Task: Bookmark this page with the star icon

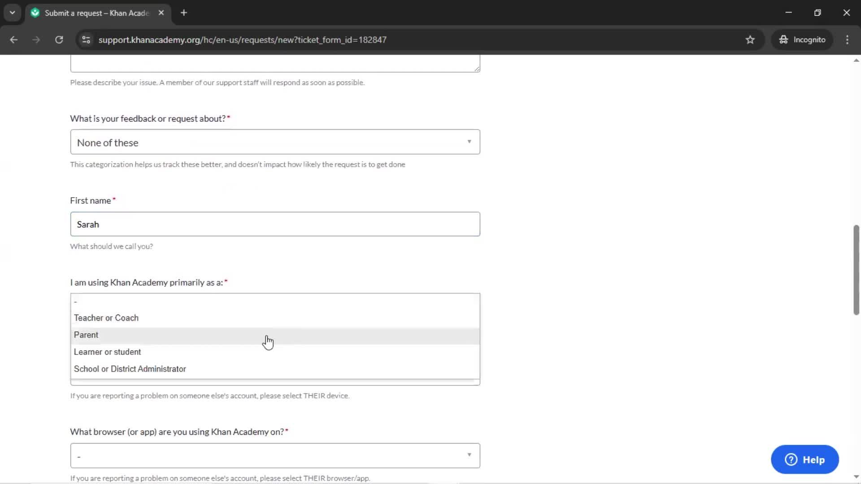Action: pyautogui.click(x=750, y=40)
